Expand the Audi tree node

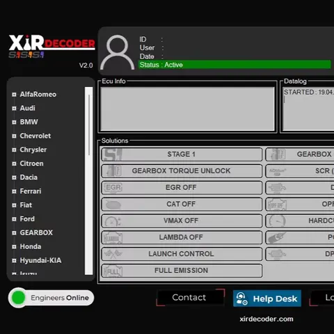(x=14, y=109)
